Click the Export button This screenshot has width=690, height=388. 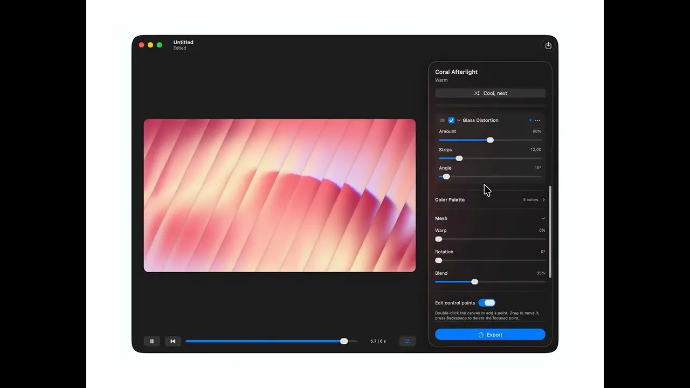coord(490,335)
